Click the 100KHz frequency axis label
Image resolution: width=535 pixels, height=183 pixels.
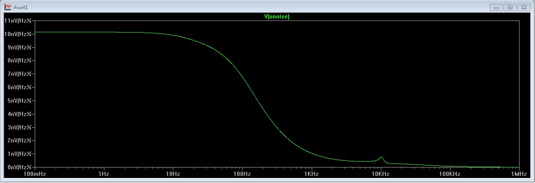(x=450, y=174)
